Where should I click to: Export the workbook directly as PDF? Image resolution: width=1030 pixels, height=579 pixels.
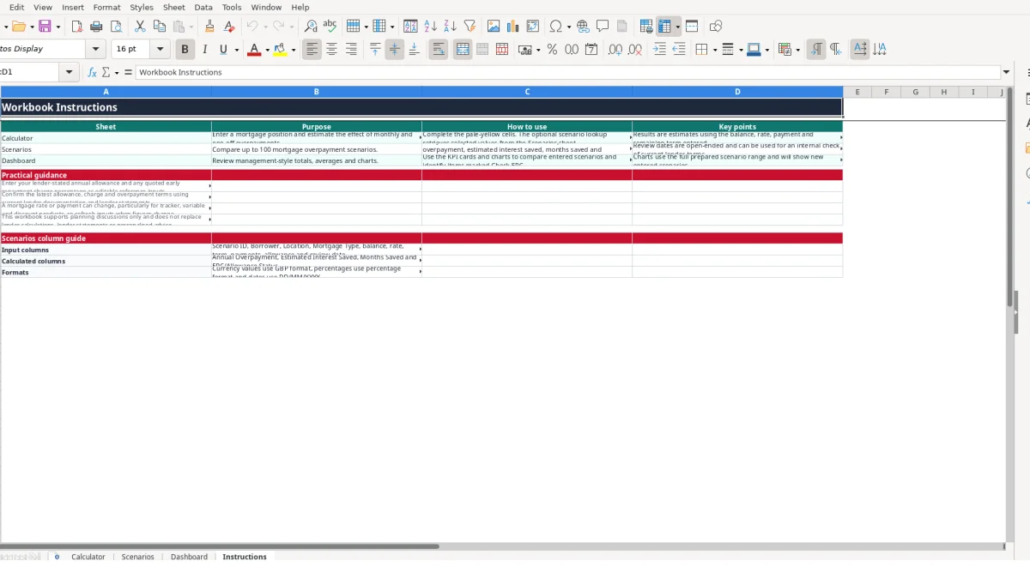tap(76, 27)
